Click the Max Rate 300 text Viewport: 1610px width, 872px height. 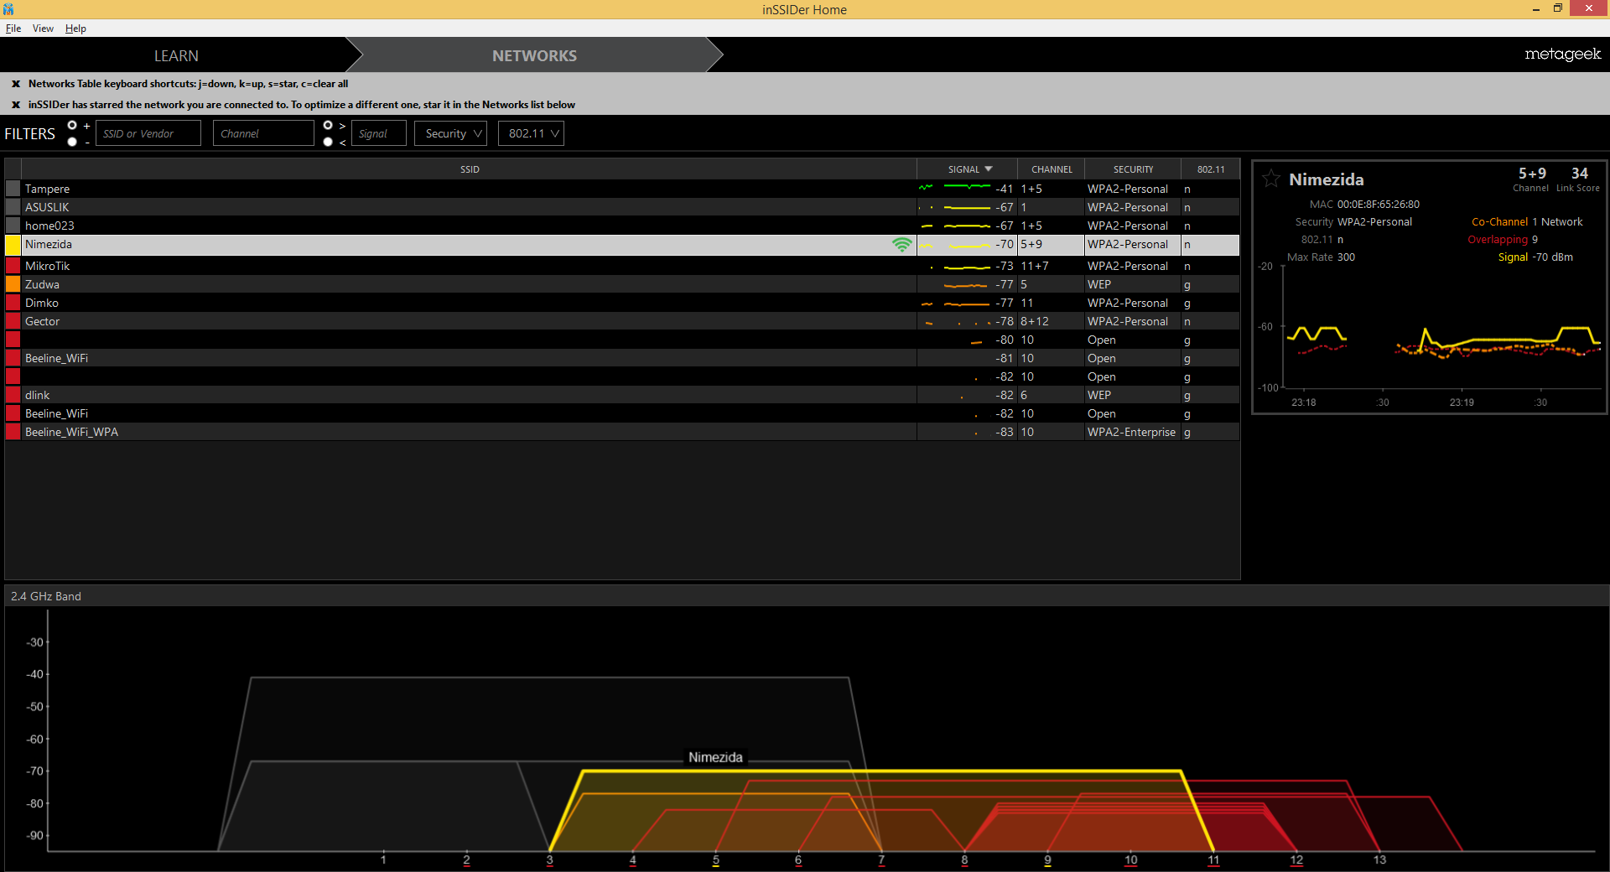(1321, 257)
